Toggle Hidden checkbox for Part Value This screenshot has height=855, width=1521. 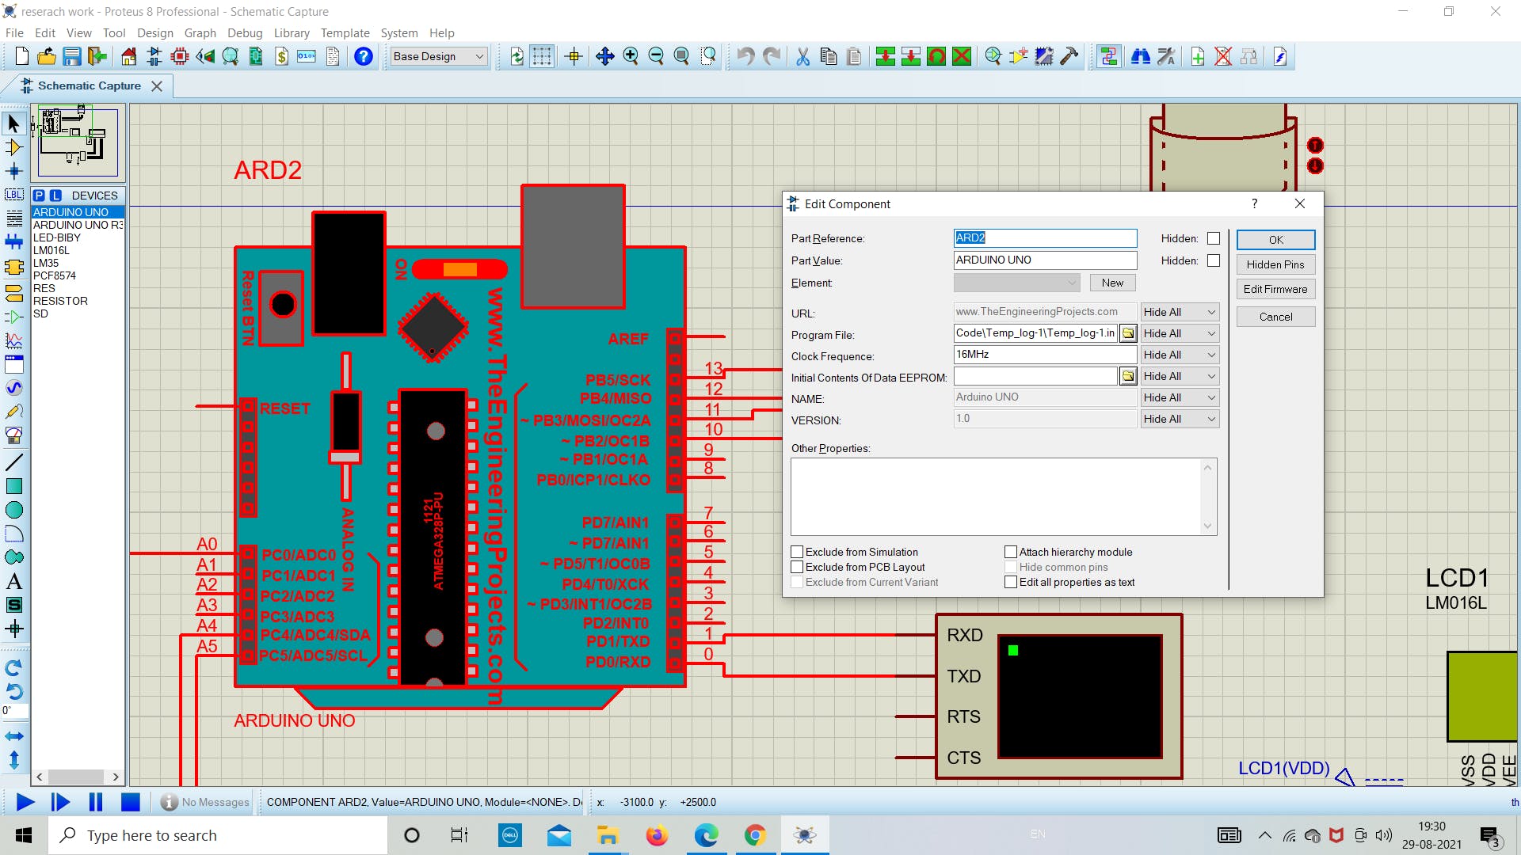(1214, 260)
